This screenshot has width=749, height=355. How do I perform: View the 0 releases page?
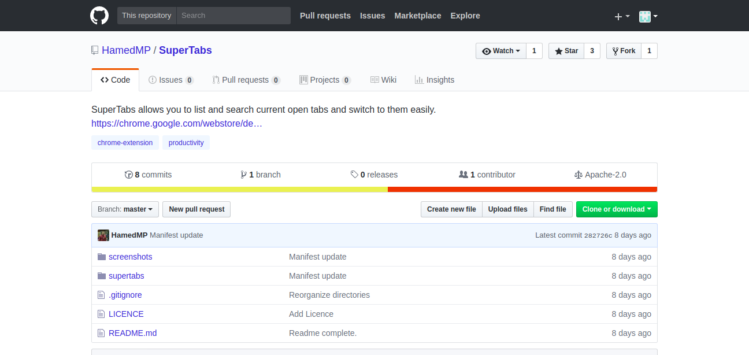click(x=374, y=175)
